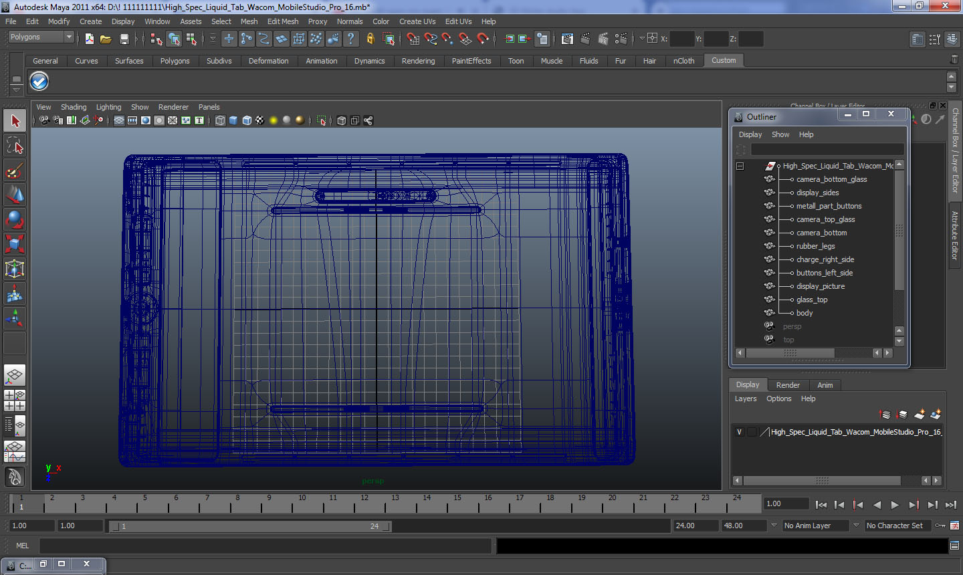Click create new layer icon
The height and width of the screenshot is (575, 963).
tap(919, 415)
